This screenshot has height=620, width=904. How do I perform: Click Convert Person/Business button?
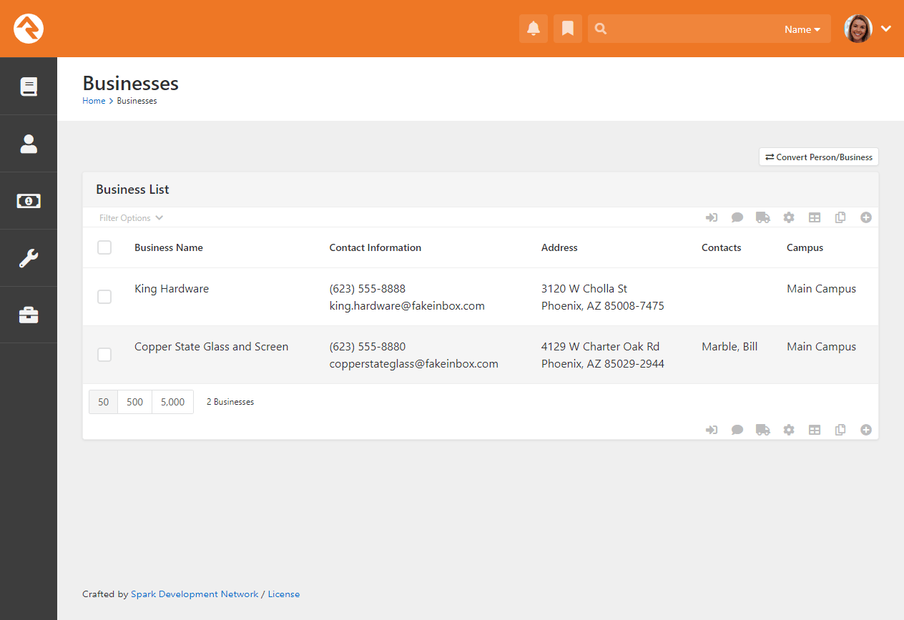tap(819, 157)
